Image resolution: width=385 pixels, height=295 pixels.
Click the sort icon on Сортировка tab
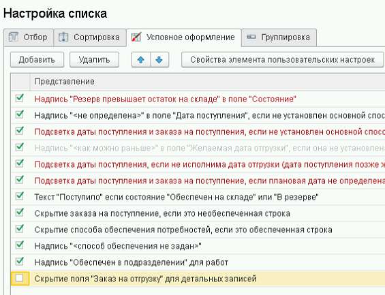point(63,37)
